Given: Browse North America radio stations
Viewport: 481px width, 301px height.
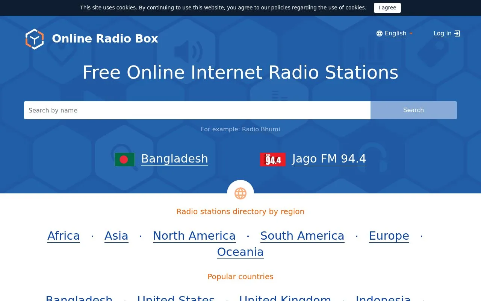Looking at the screenshot, I should [x=194, y=236].
